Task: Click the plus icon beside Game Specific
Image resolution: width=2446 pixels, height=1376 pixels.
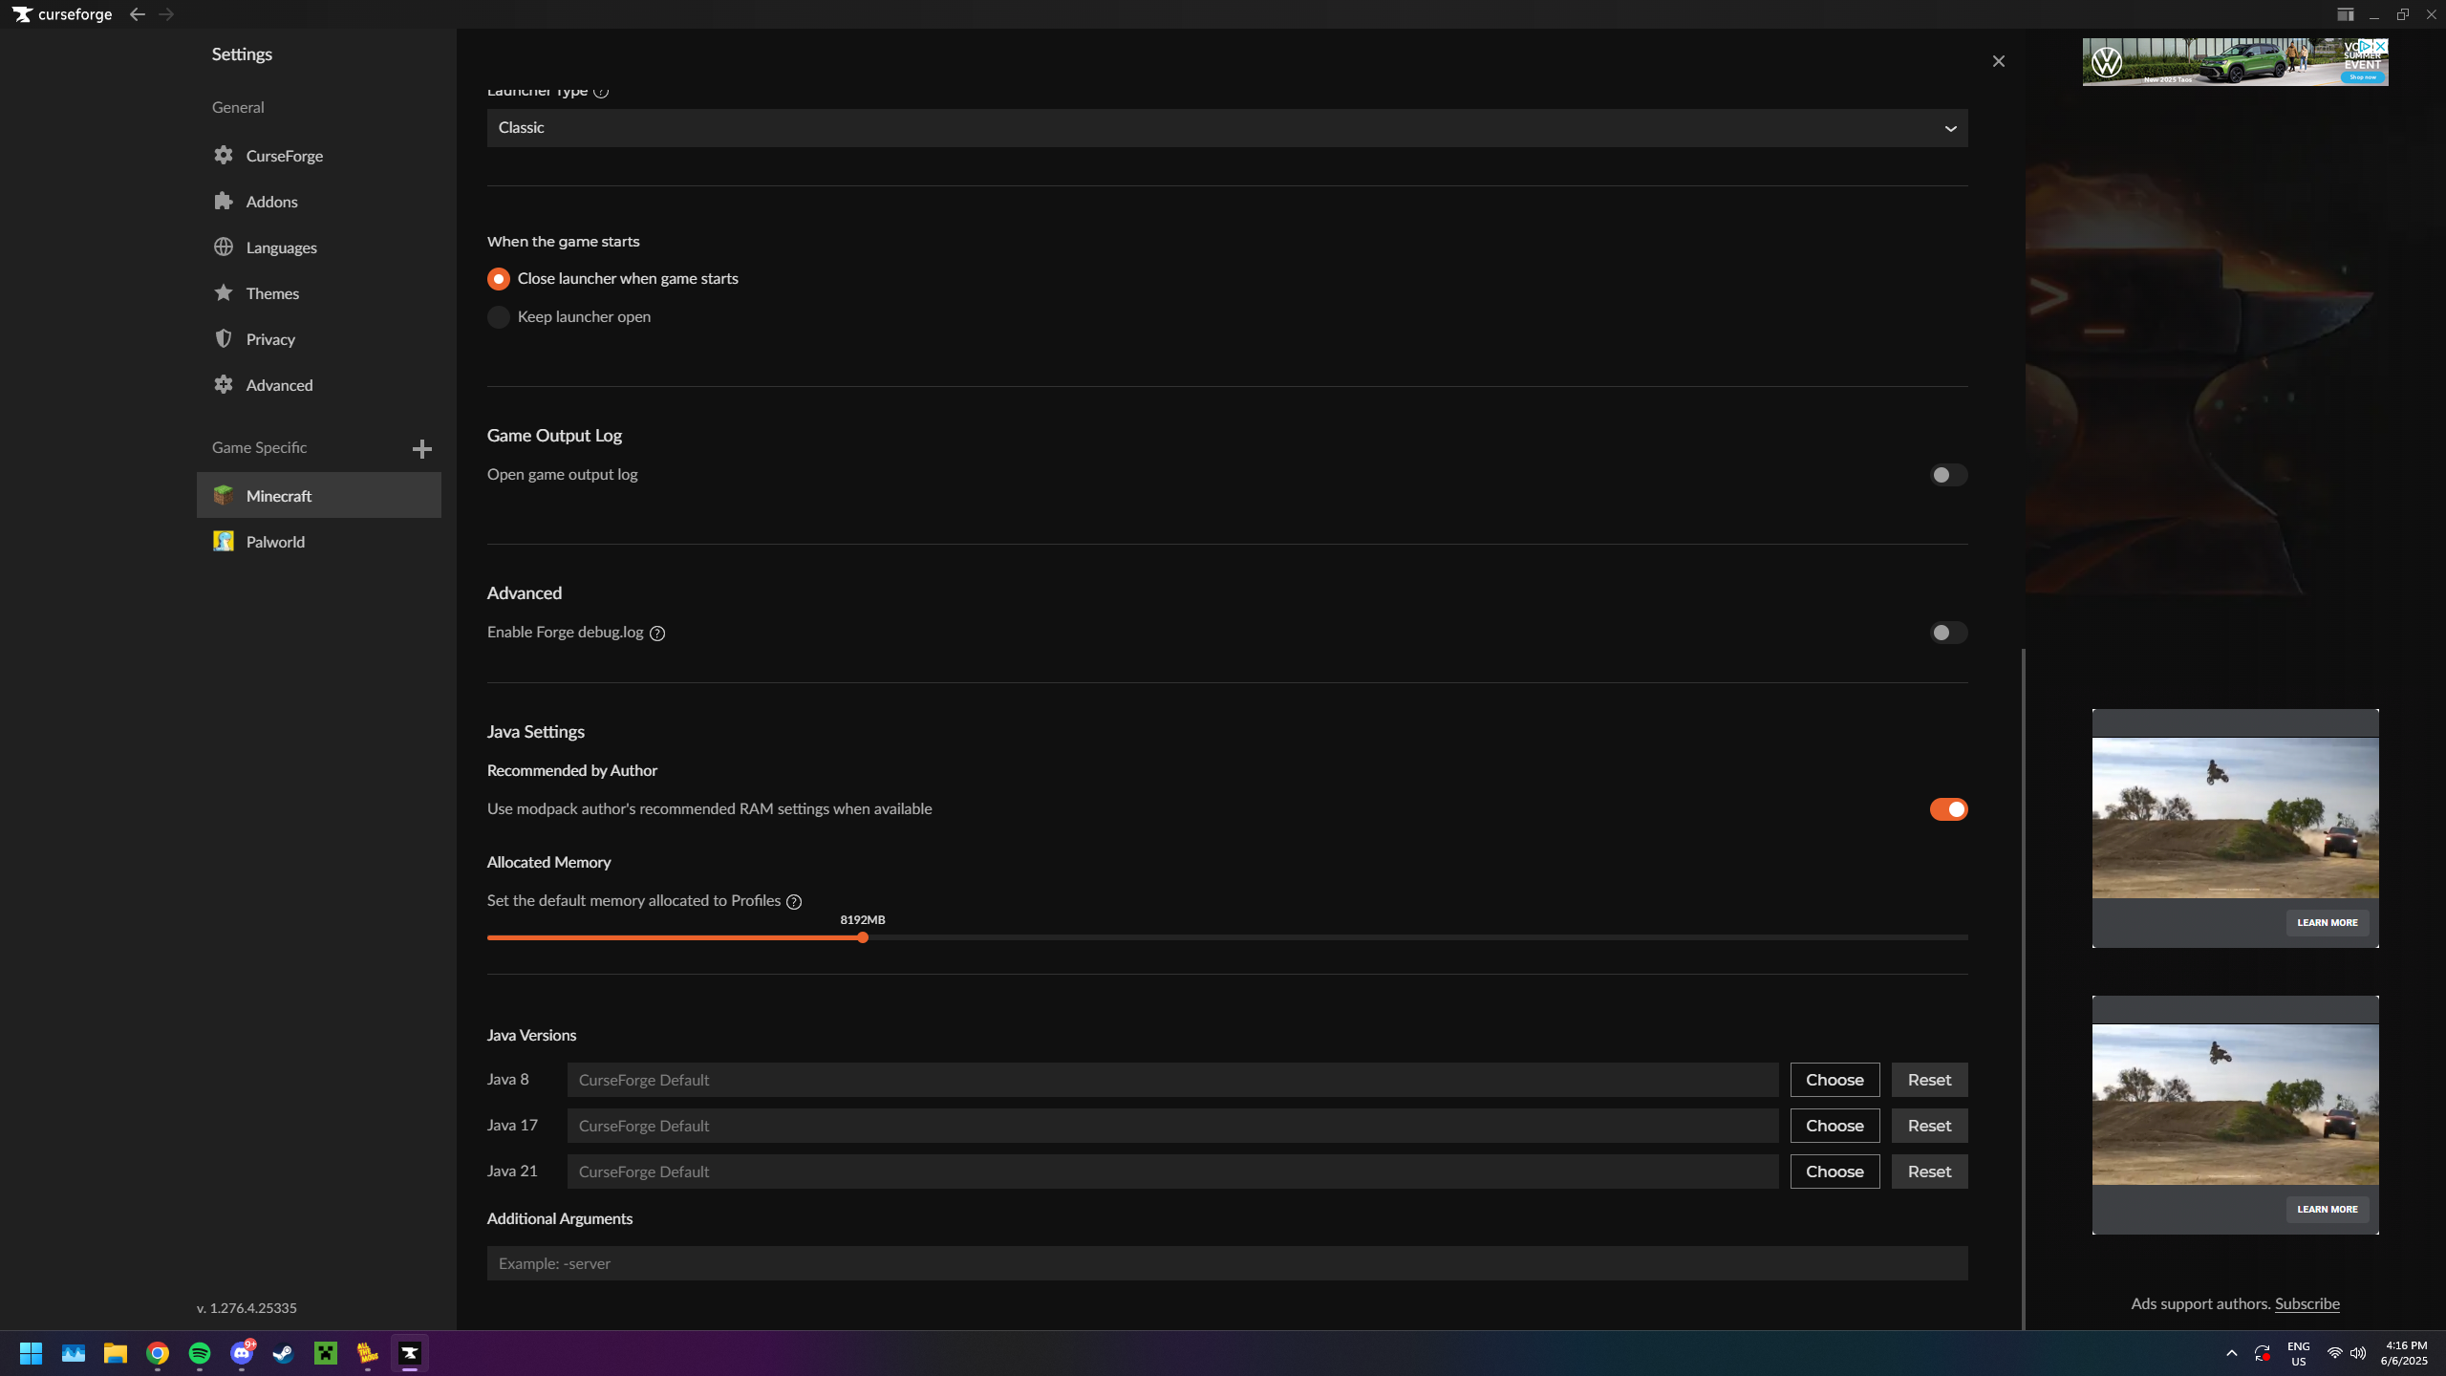Action: (421, 449)
